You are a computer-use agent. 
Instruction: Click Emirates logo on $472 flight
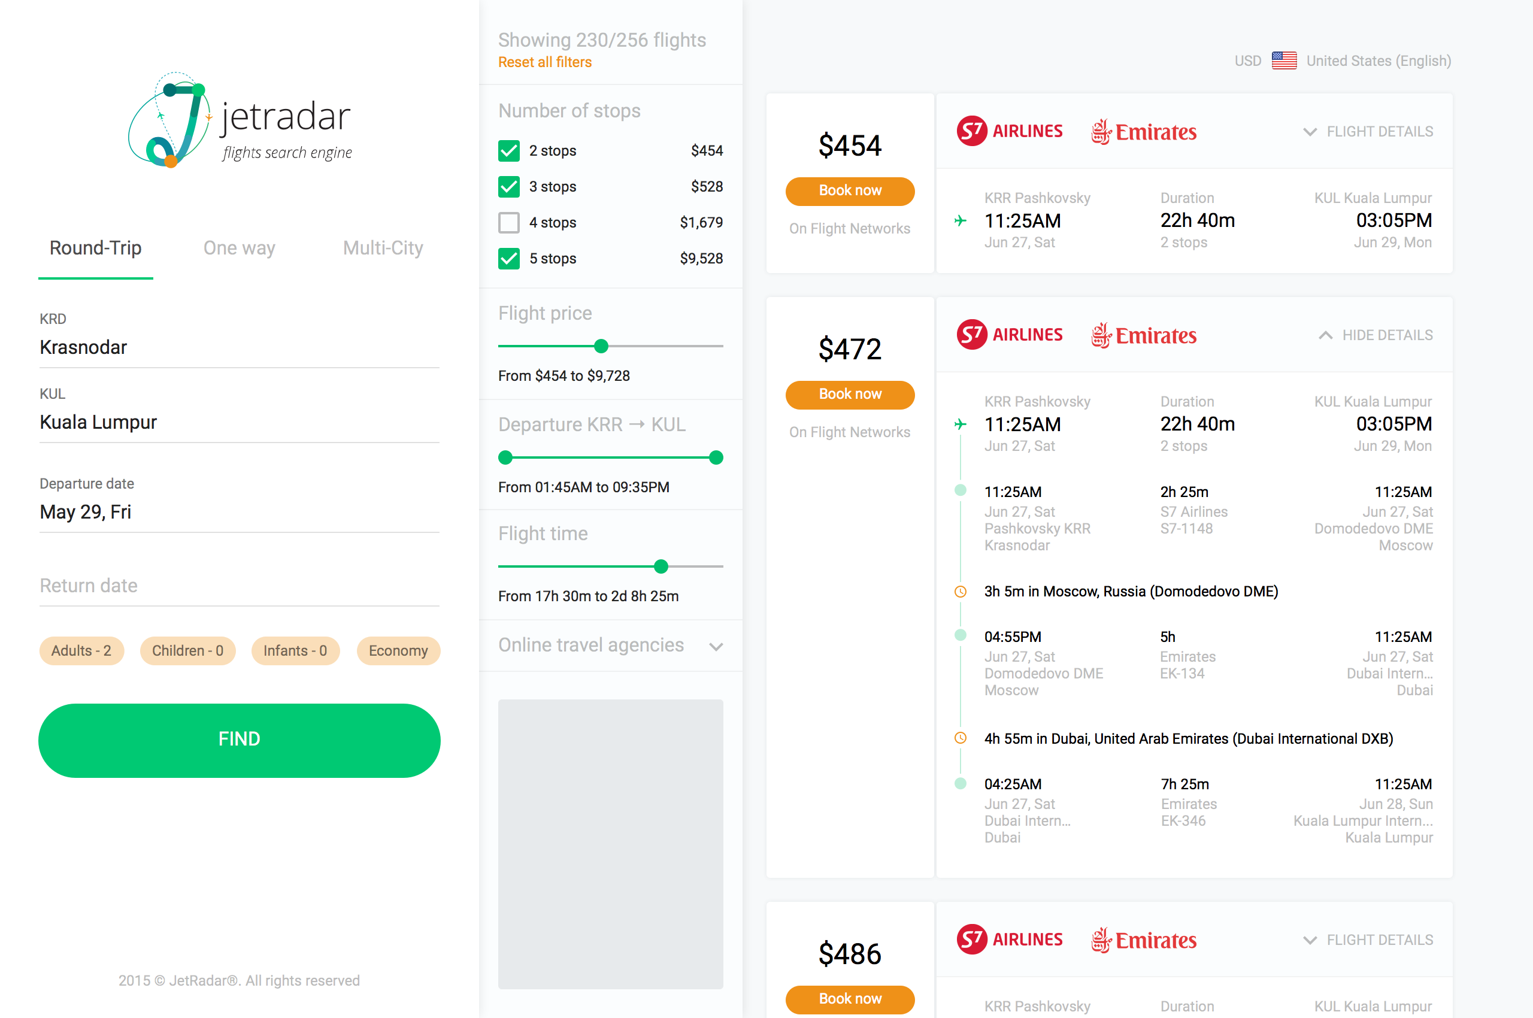pos(1143,336)
